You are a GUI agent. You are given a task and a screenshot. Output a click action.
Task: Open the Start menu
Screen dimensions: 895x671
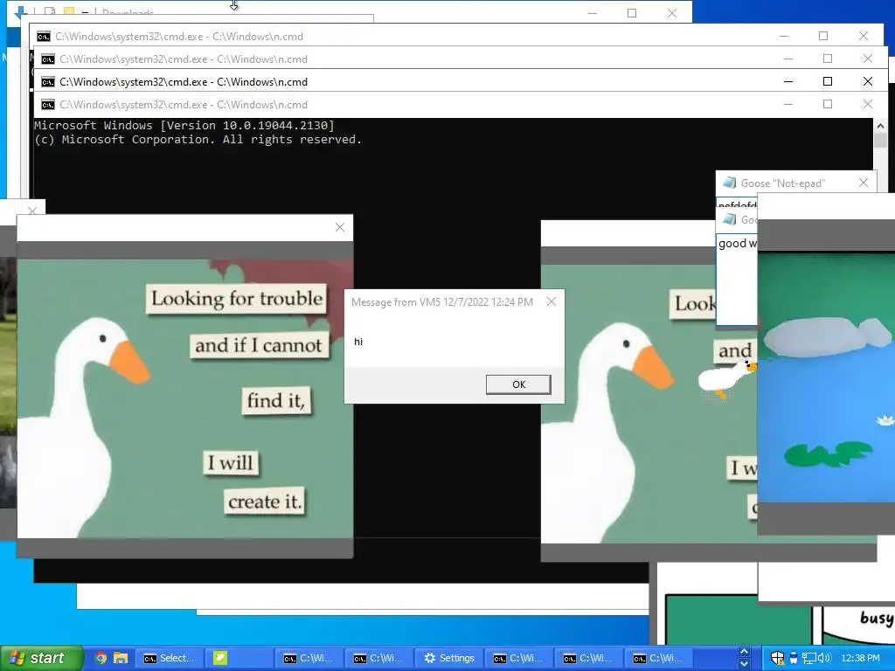[41, 658]
